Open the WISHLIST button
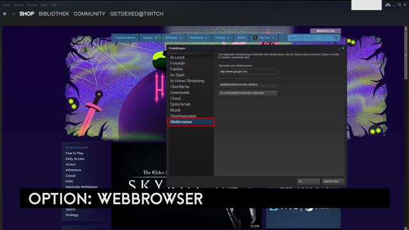The width and height of the screenshot is (409, 230). [325, 31]
